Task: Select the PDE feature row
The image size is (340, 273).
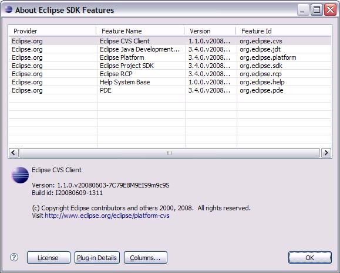Action: 170,90
